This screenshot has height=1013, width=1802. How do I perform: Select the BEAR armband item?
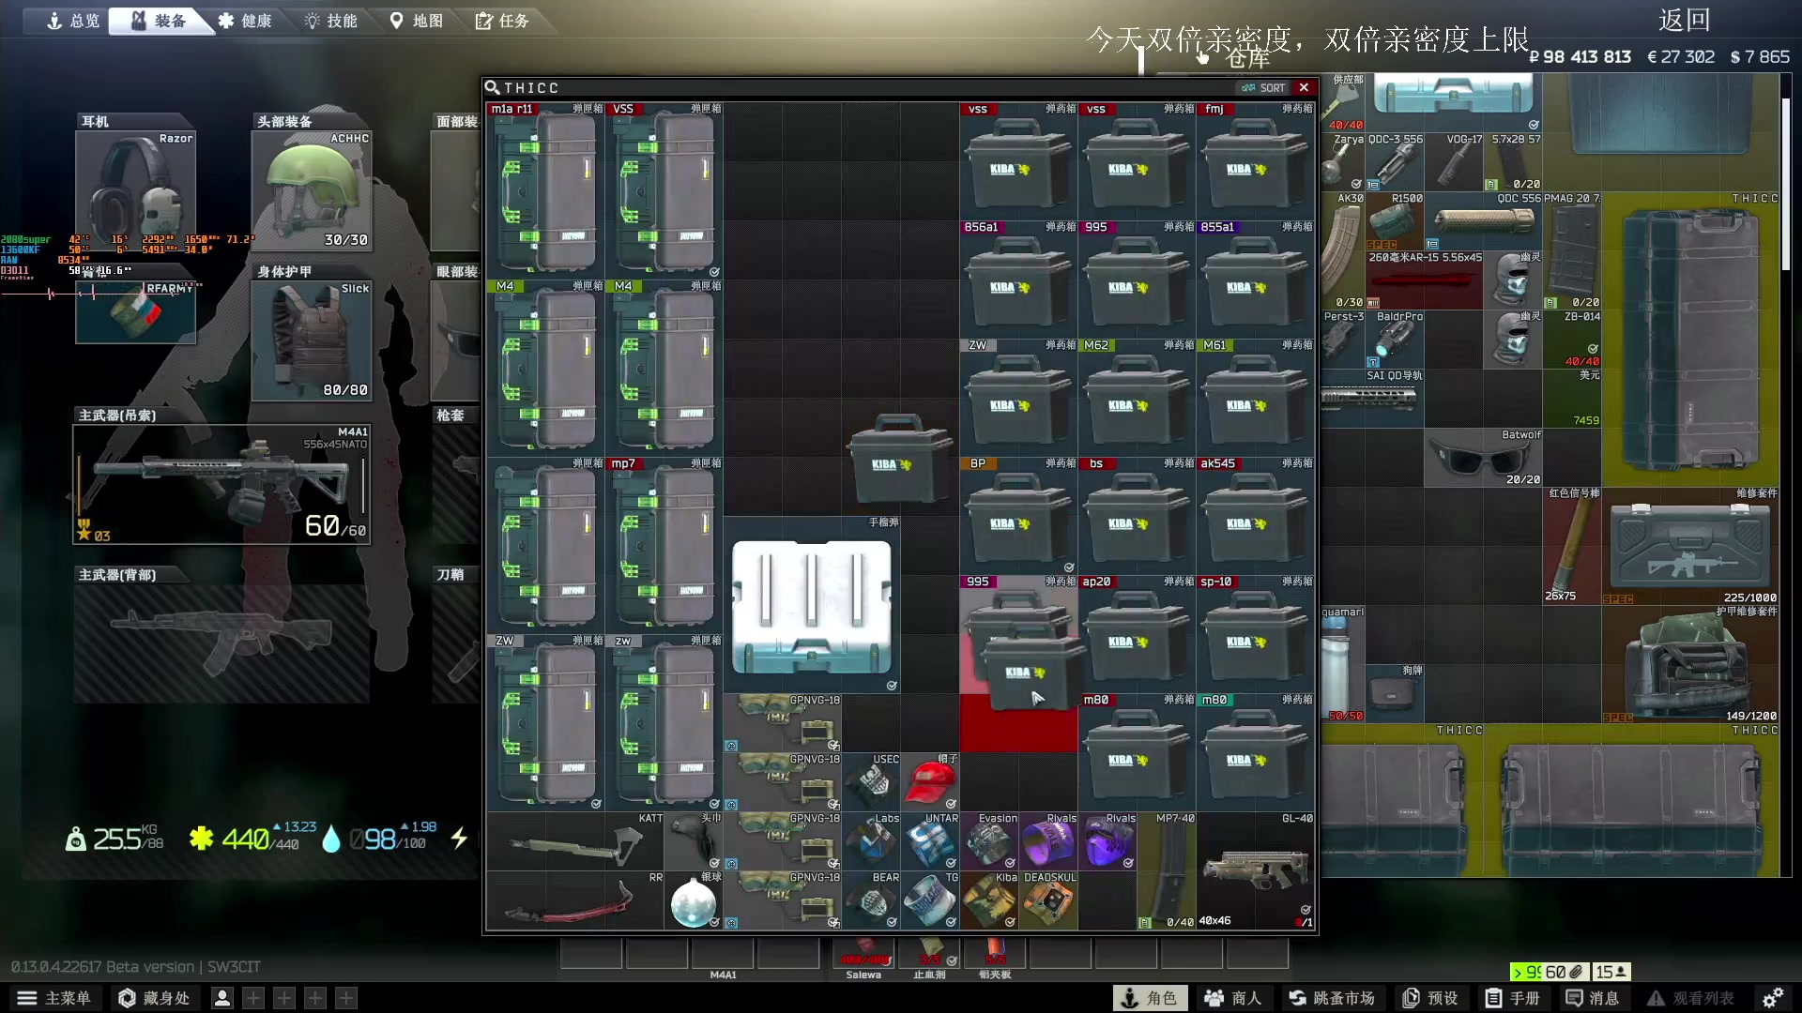point(871,900)
